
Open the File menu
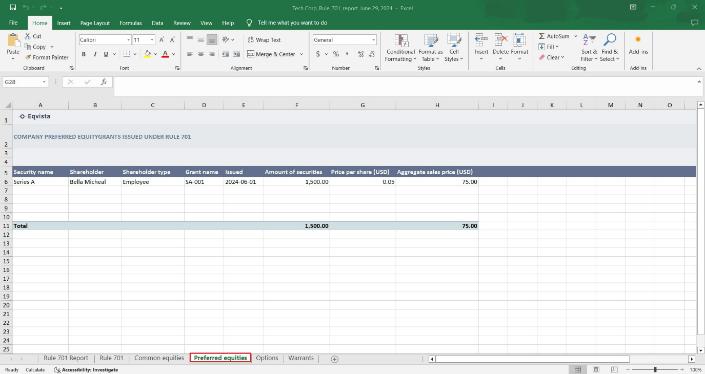tap(13, 23)
